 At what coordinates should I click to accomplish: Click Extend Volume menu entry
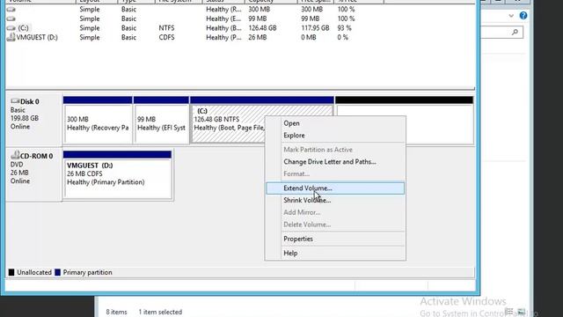[335, 188]
